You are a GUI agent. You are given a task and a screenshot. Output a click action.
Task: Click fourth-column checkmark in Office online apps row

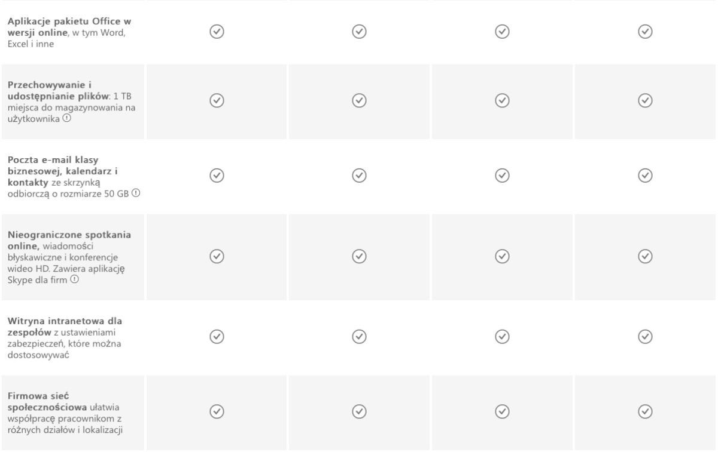coord(644,30)
